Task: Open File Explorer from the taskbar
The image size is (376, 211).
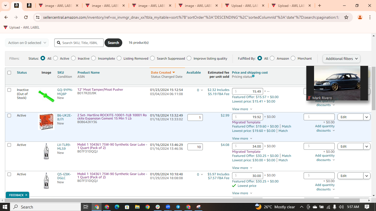Action: (137, 207)
